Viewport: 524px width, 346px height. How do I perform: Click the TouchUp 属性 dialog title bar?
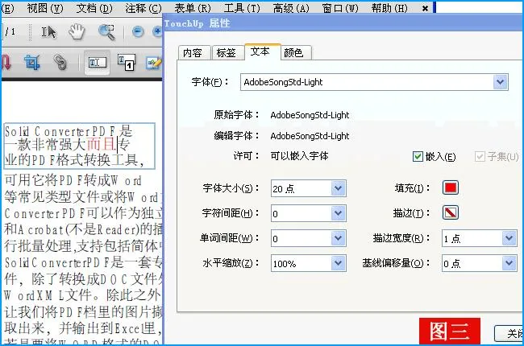(343, 23)
